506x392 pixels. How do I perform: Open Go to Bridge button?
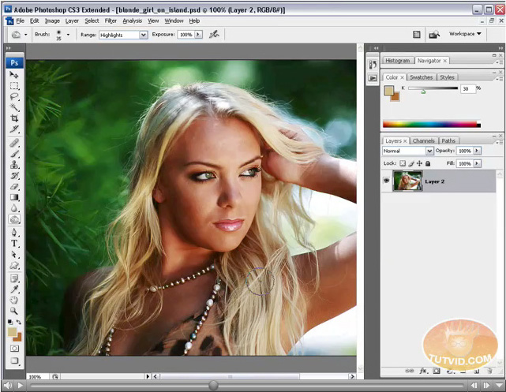click(434, 34)
